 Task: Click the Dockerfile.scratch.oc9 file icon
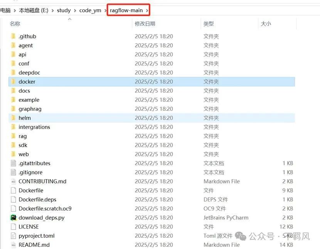tap(13, 208)
